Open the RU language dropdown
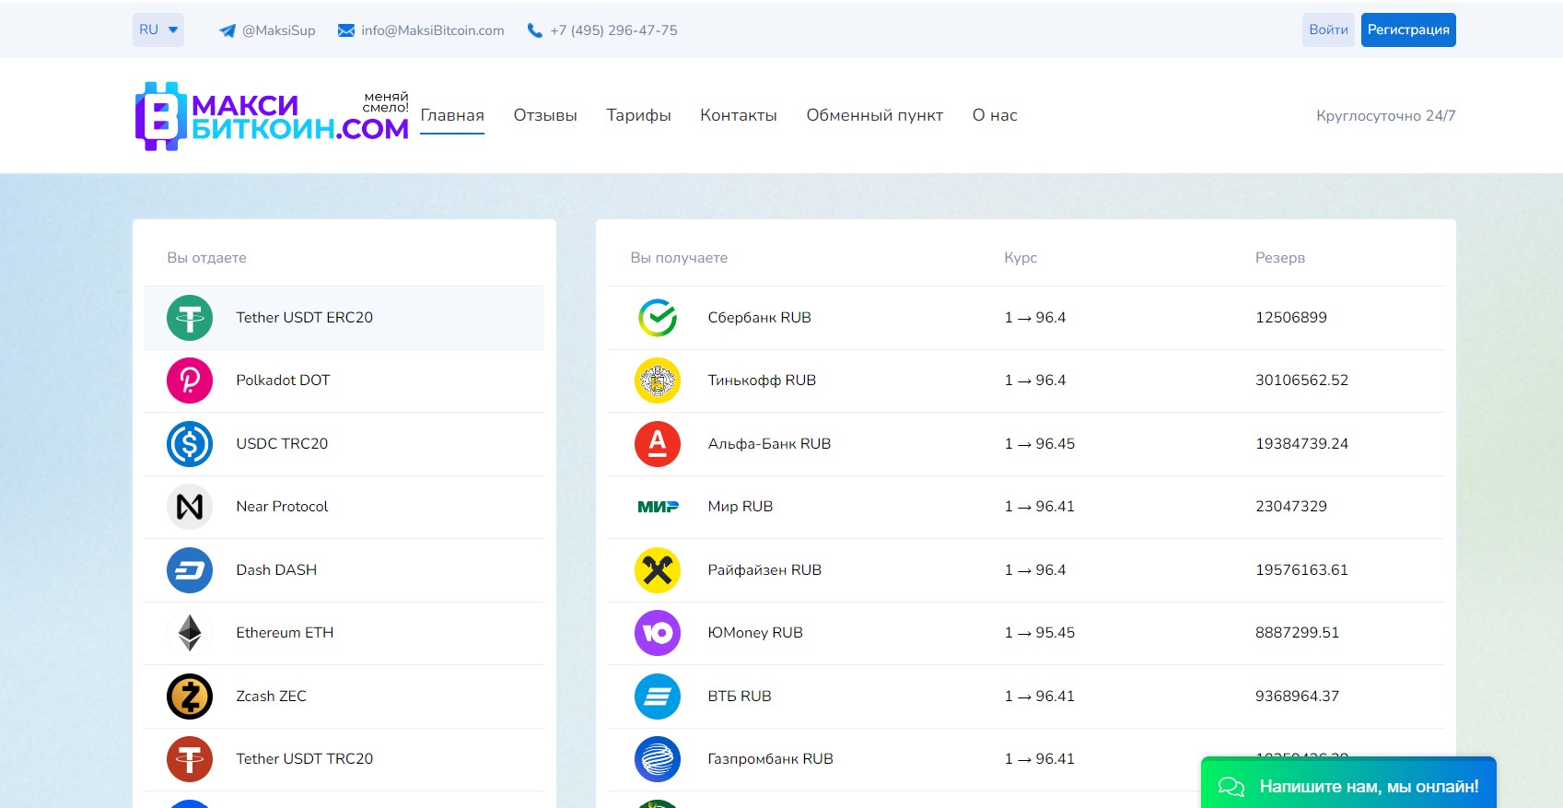 (158, 29)
